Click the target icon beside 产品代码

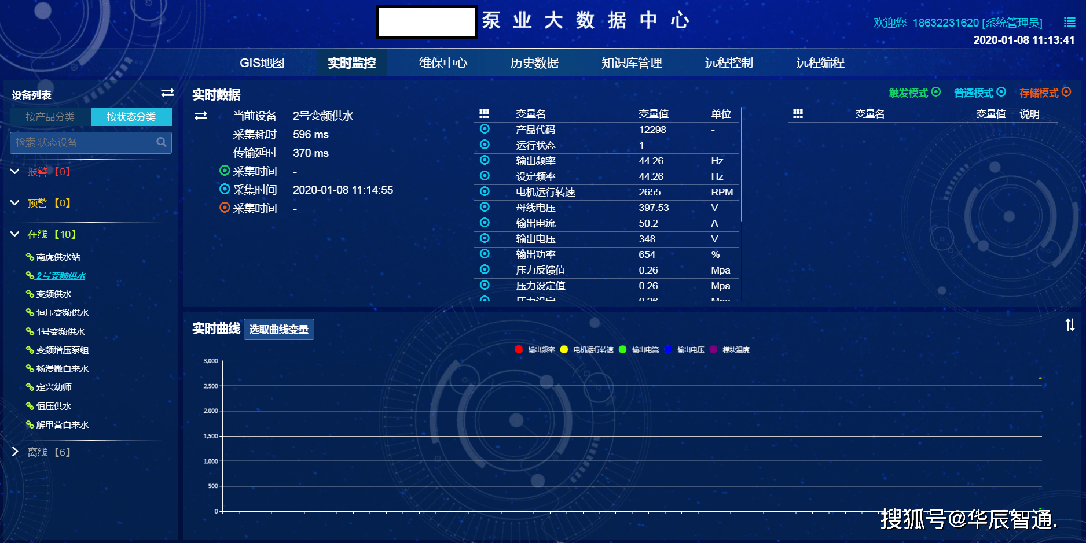pos(484,129)
